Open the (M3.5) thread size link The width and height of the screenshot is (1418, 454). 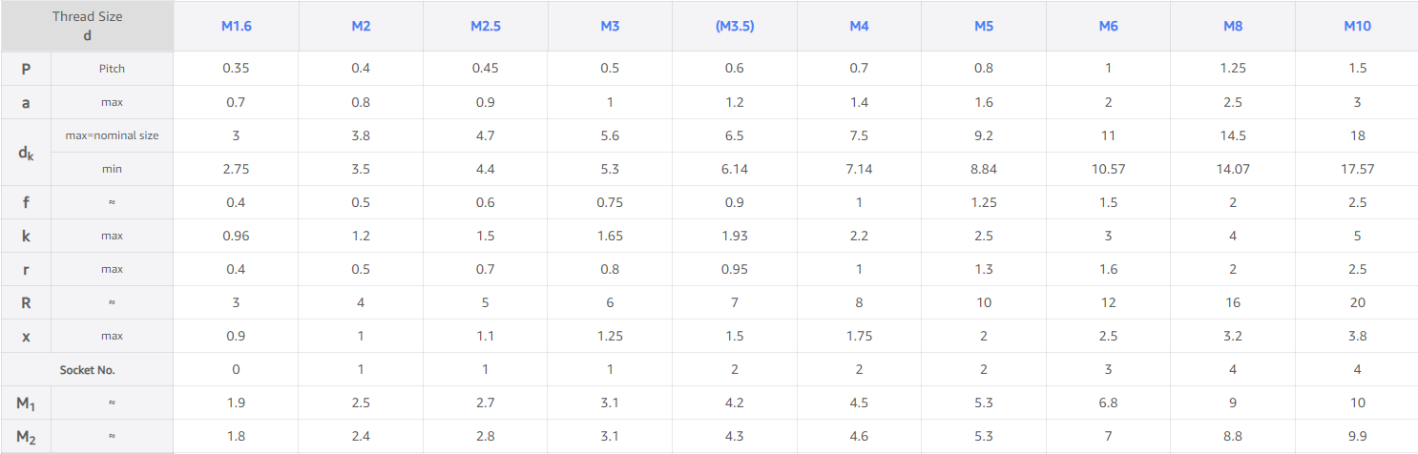pyautogui.click(x=735, y=26)
